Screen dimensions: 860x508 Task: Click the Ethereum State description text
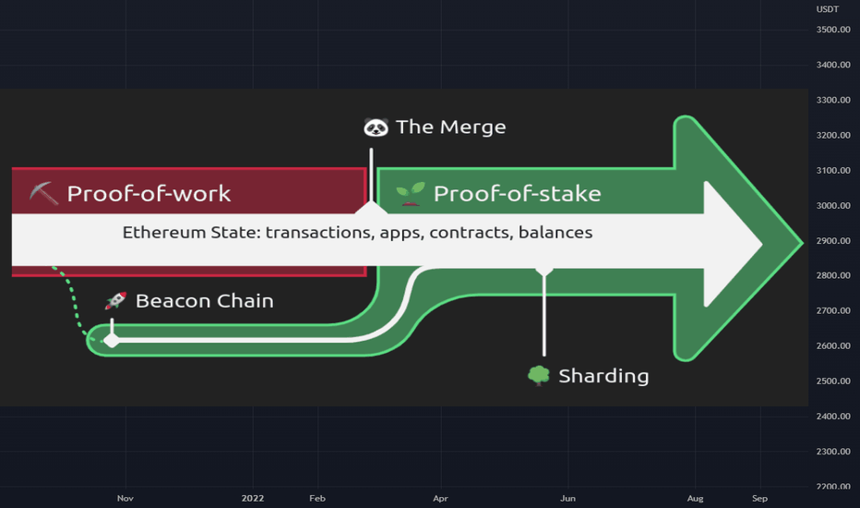[357, 233]
